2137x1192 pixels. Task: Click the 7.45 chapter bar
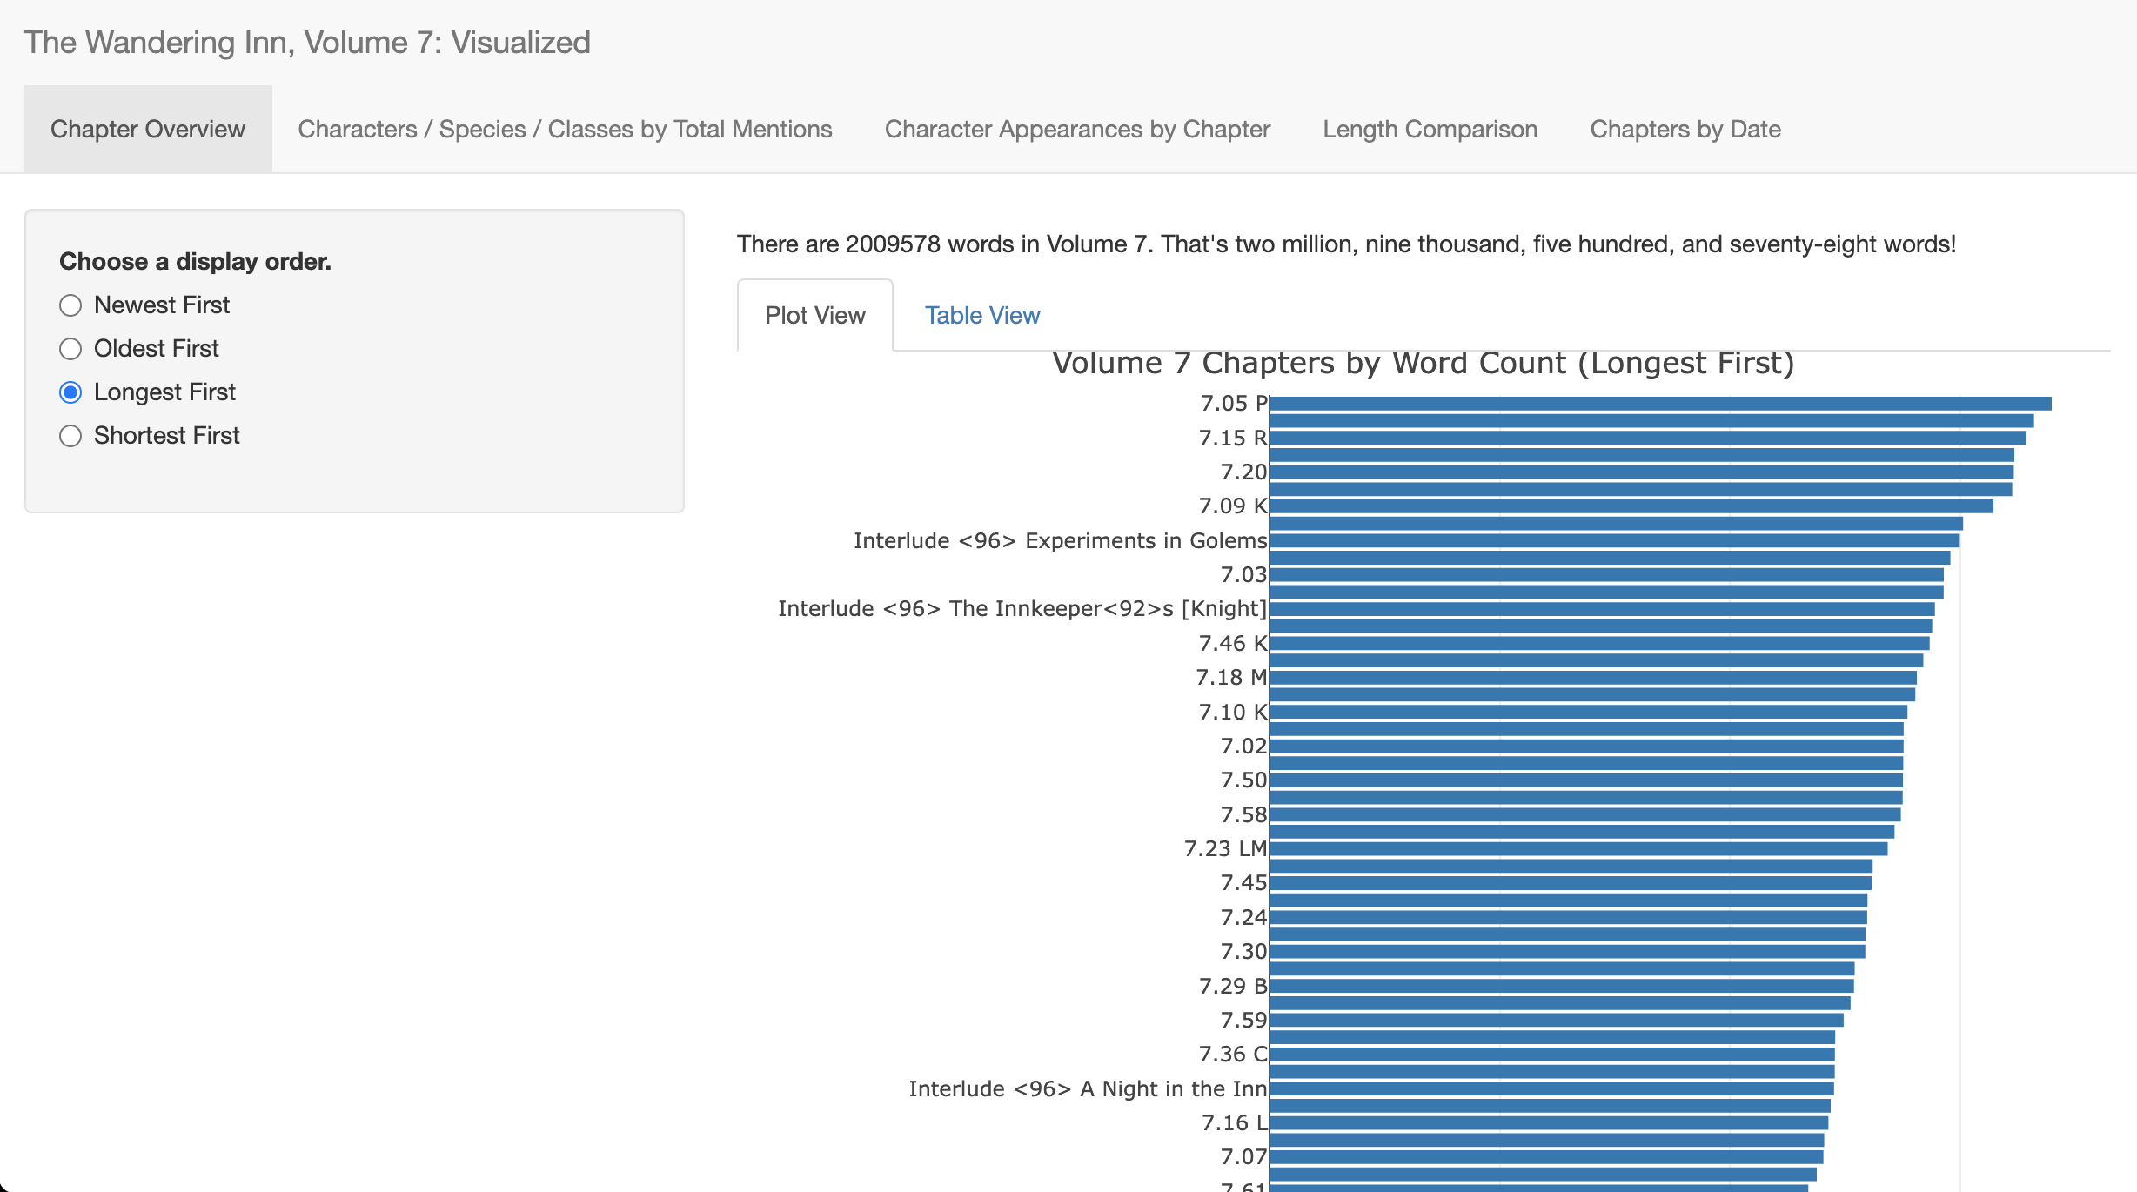pos(1571,883)
